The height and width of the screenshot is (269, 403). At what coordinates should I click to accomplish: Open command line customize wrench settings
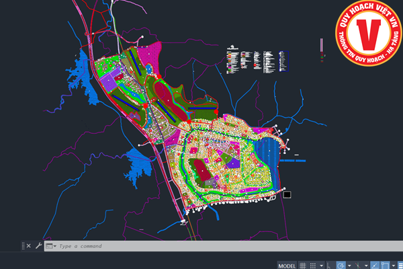pyautogui.click(x=38, y=246)
